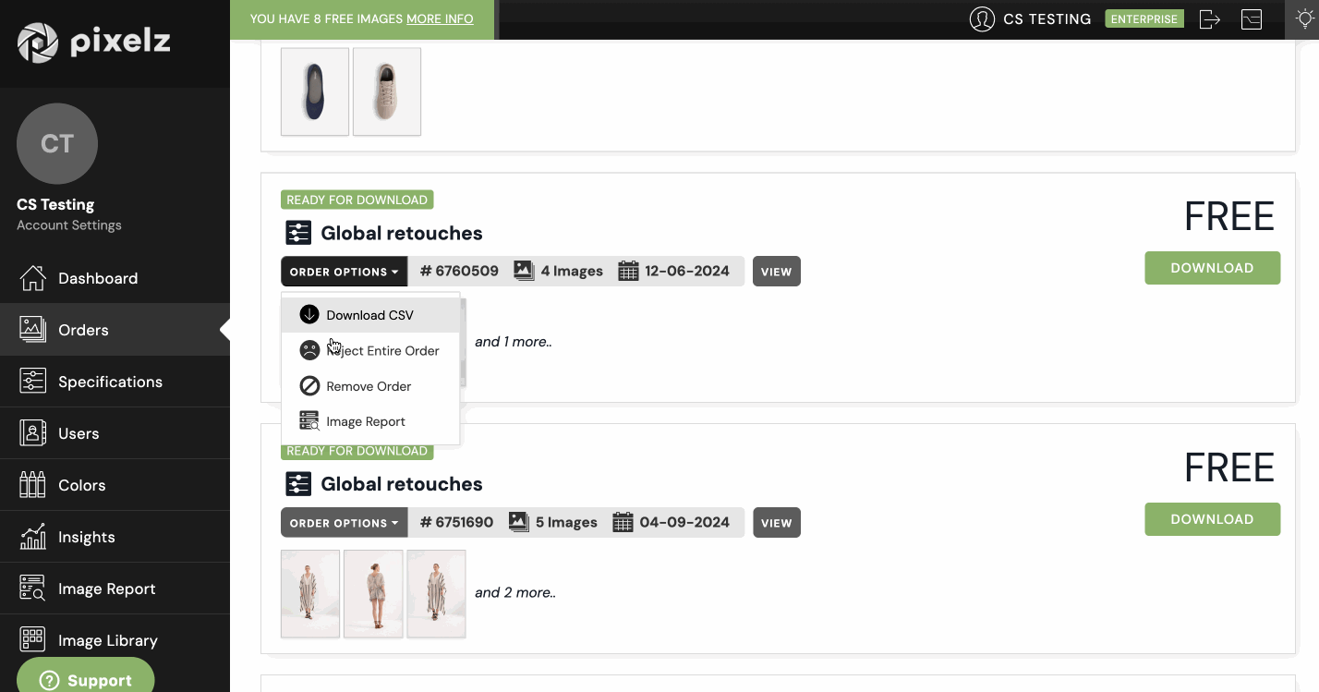
Task: Open Specifications in the sidebar
Action: point(109,382)
